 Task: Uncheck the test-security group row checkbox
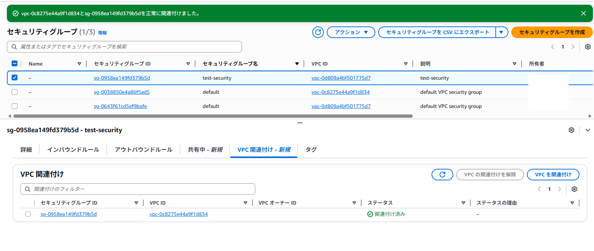[15, 78]
